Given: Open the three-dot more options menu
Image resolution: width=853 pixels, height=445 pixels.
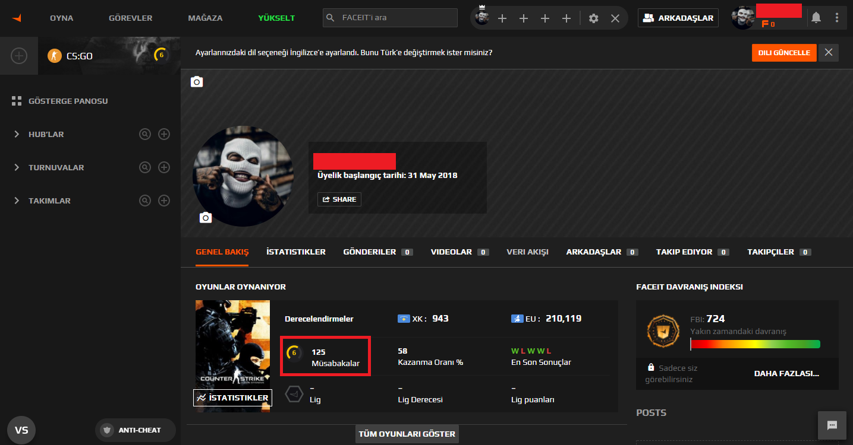Looking at the screenshot, I should coord(837,18).
